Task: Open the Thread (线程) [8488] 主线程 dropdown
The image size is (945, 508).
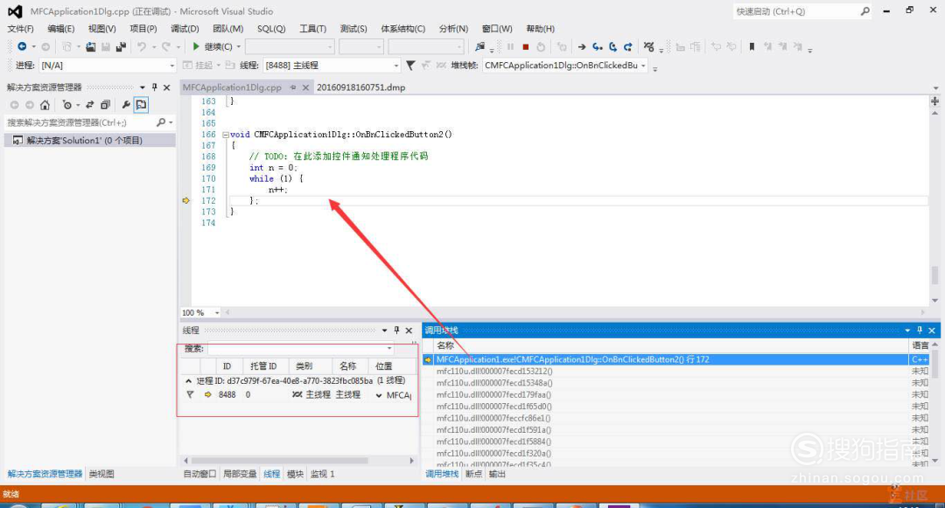Action: click(x=396, y=65)
